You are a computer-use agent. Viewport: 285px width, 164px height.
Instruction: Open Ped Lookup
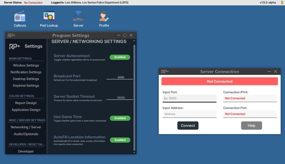(x=49, y=18)
